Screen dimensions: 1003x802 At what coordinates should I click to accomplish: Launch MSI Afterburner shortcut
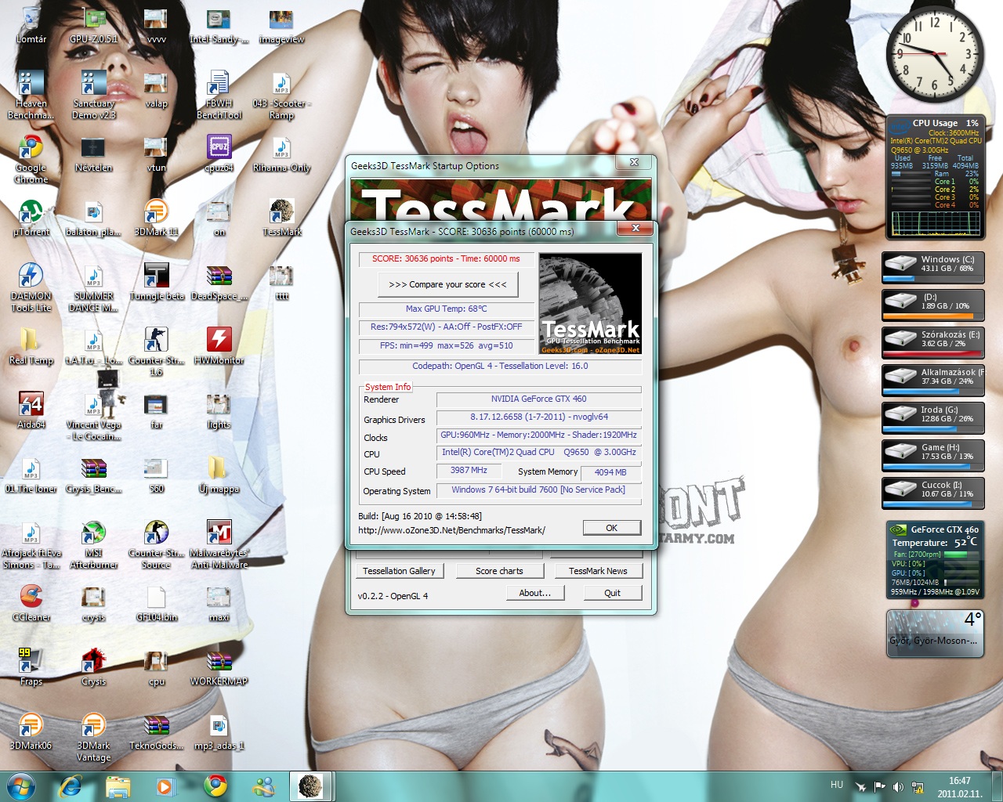point(93,545)
